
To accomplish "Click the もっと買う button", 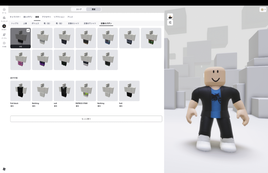I will [x=86, y=119].
